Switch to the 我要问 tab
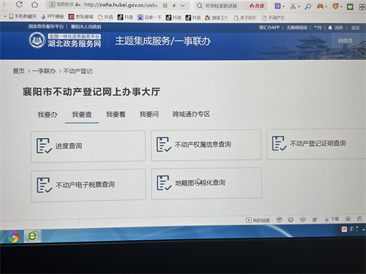Viewport: 366px width, 274px height. click(149, 114)
